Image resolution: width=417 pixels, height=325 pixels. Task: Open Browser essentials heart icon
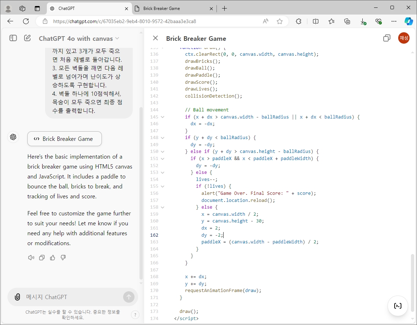[x=378, y=21]
